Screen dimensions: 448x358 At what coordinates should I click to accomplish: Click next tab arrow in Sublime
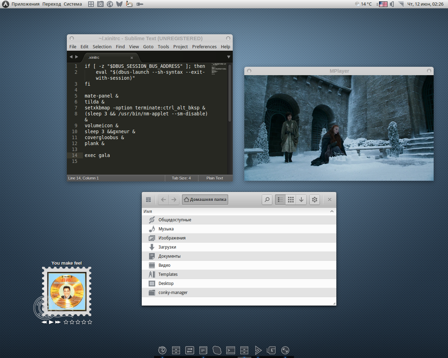pos(77,57)
